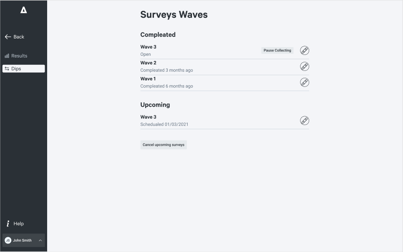Edit Wave 2 with pencil icon
This screenshot has height=252, width=403.
click(304, 66)
